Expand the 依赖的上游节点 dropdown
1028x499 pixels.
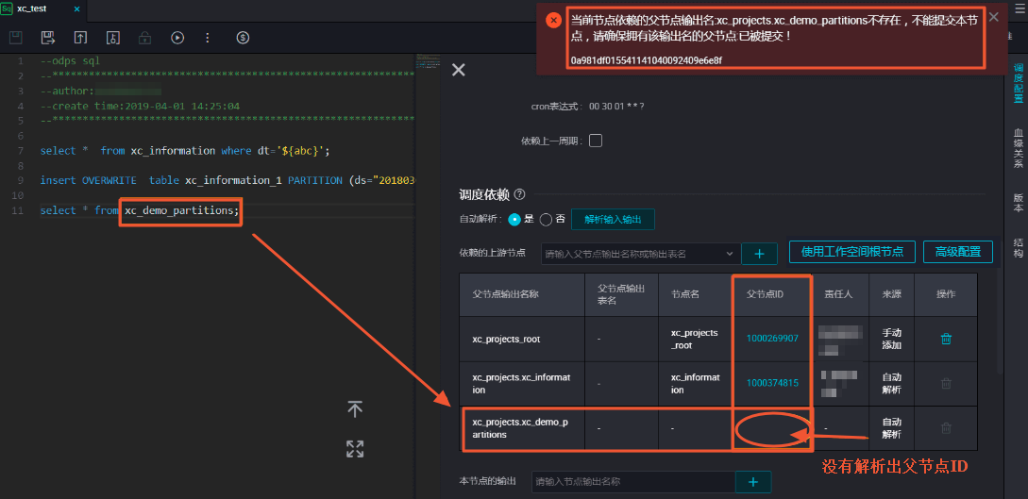pos(730,254)
